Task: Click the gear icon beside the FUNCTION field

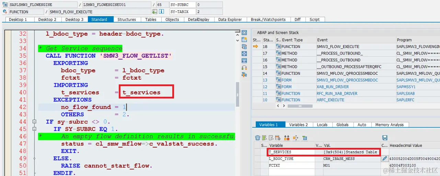Action: [5, 12]
